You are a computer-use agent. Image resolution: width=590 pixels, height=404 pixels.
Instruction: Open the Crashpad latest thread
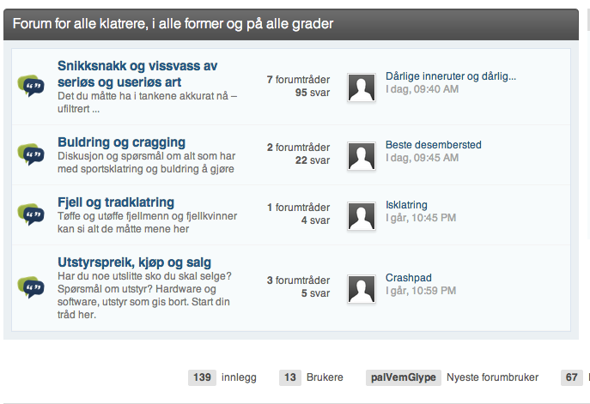(x=409, y=278)
